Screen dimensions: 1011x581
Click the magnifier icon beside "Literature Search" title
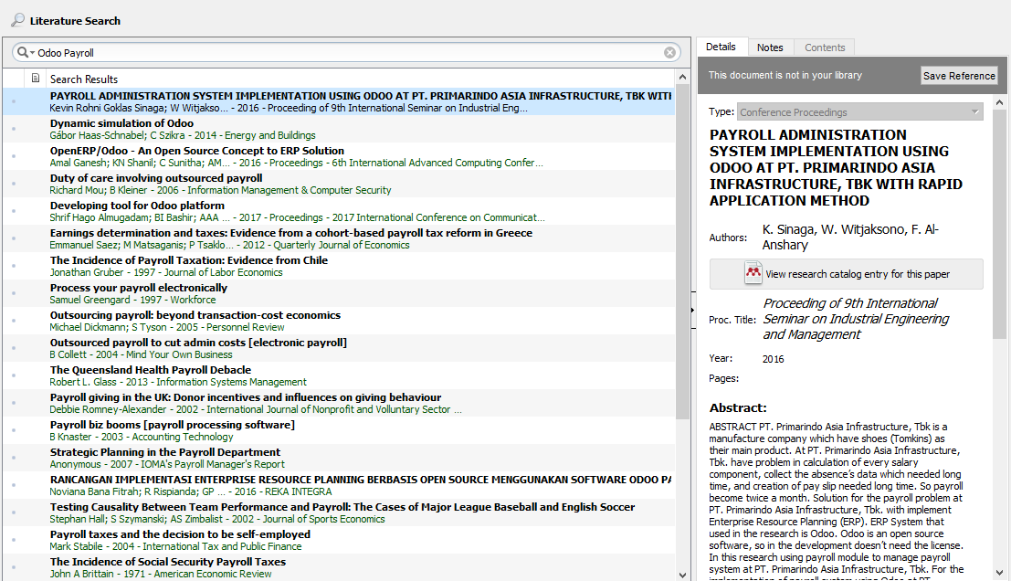point(16,19)
